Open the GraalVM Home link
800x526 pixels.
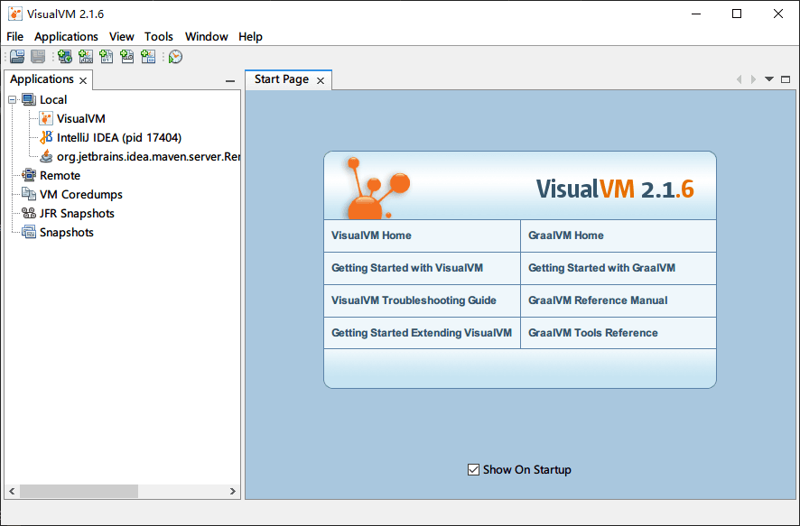pyautogui.click(x=566, y=235)
